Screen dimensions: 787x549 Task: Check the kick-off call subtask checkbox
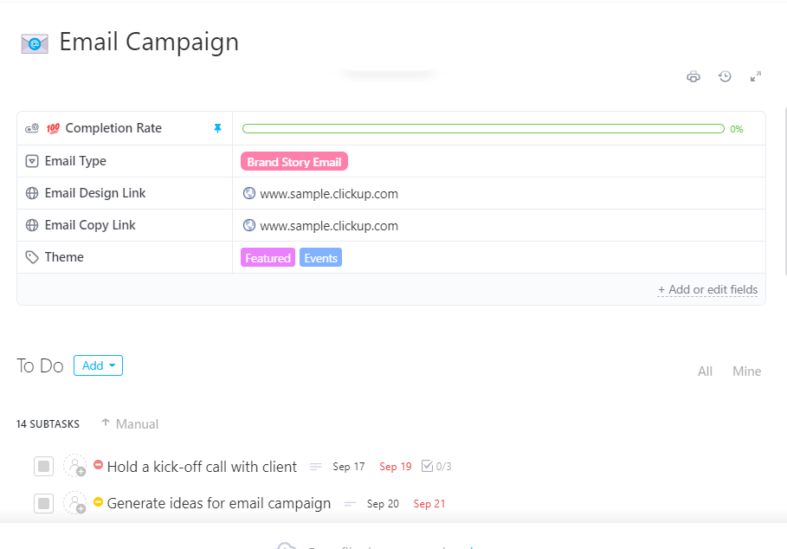coord(43,466)
